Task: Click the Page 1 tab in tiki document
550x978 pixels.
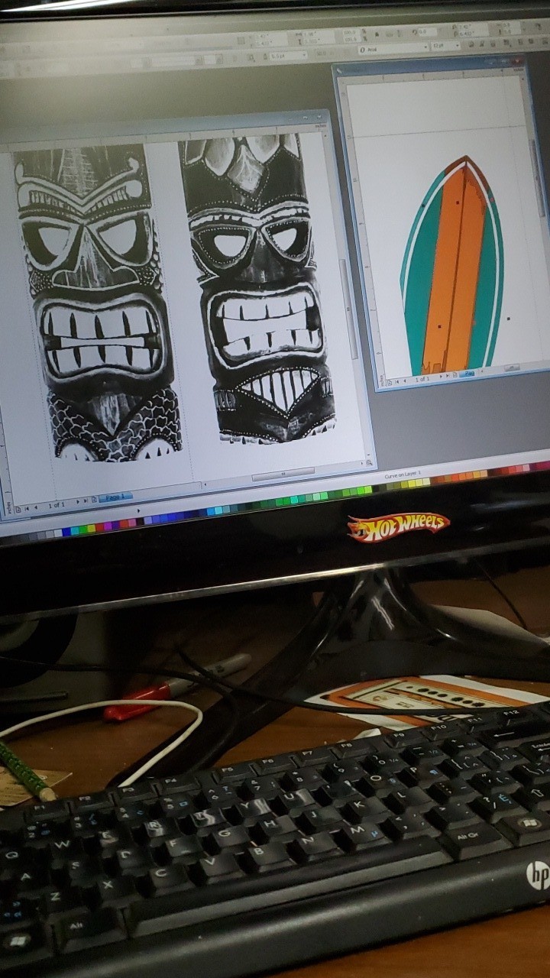Action: point(115,497)
